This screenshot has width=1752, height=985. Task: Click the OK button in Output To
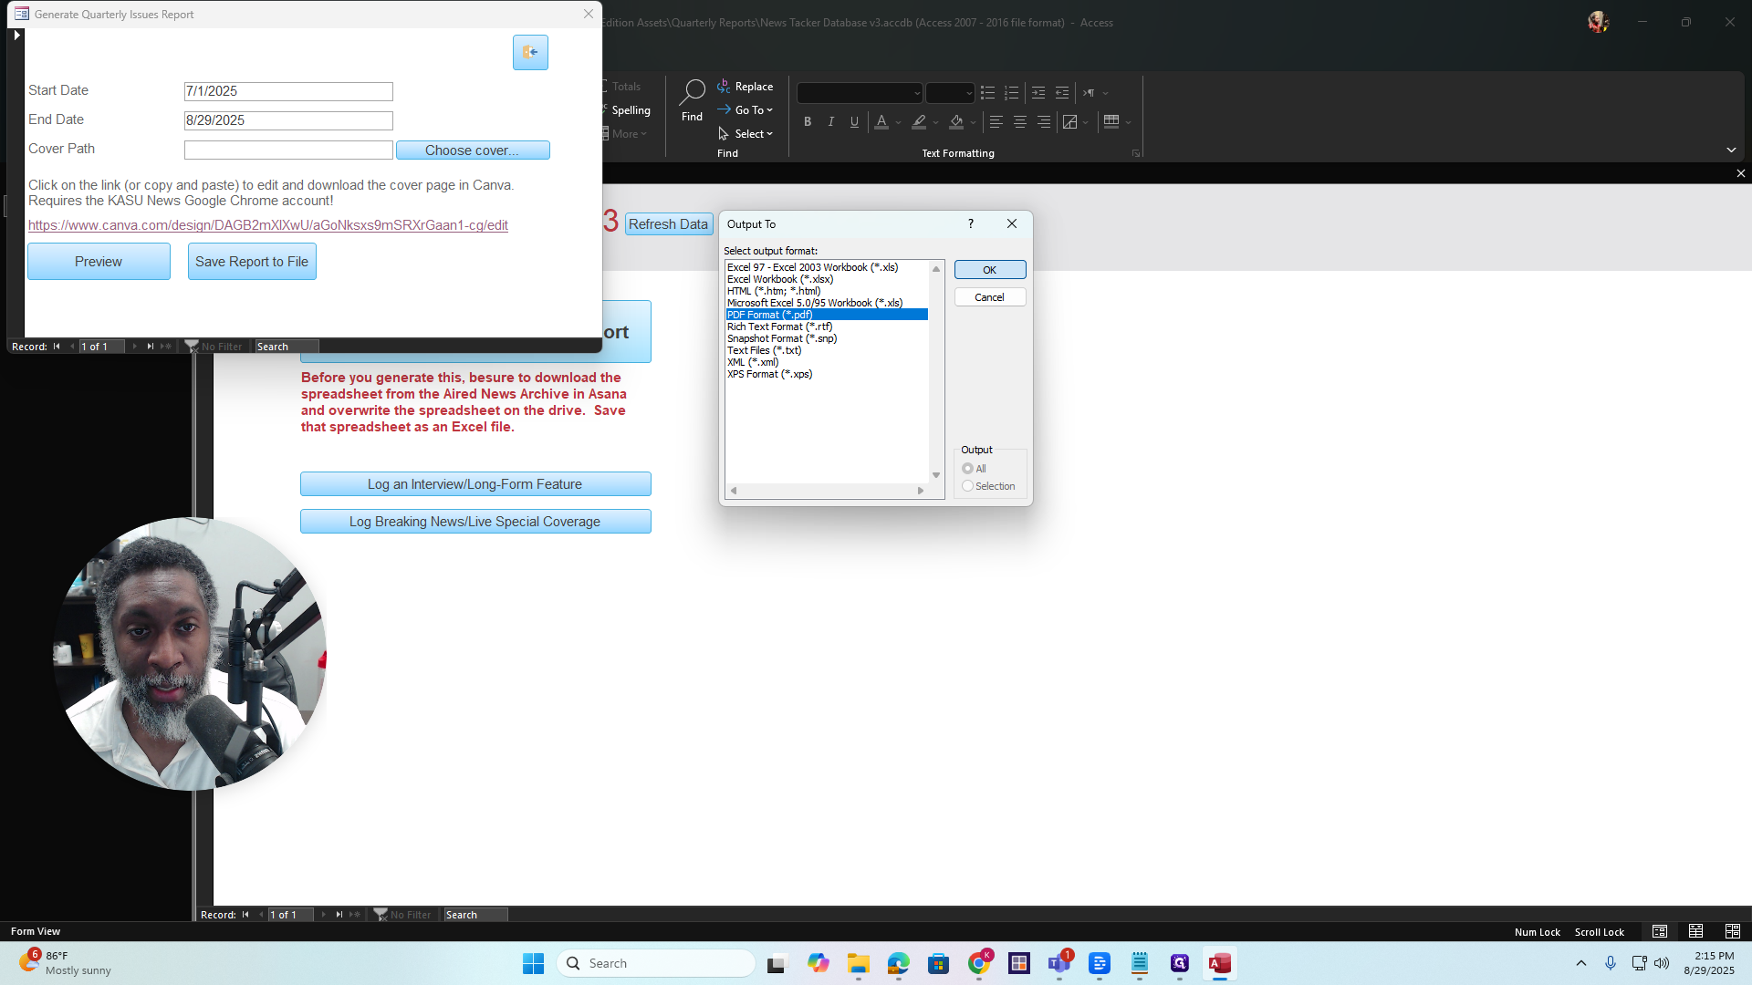(990, 270)
